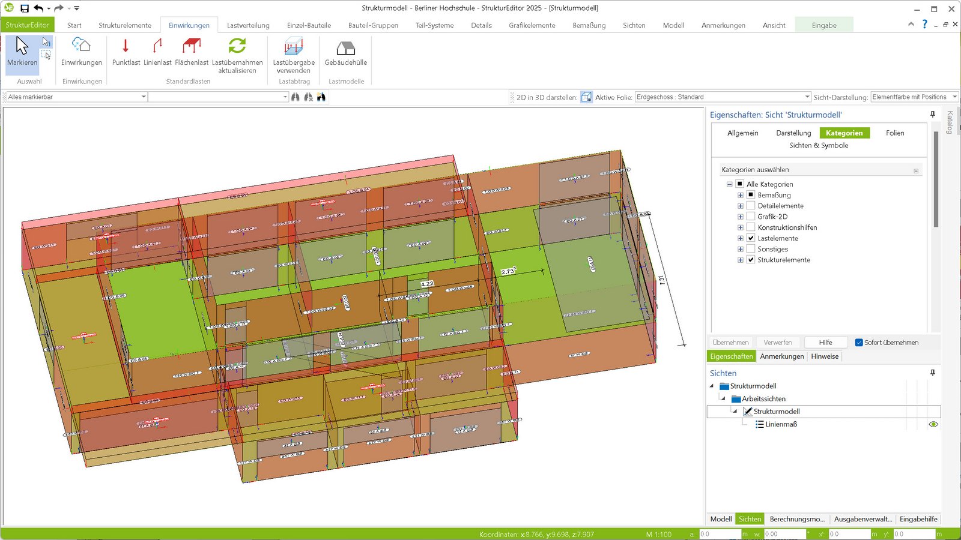Open the Bemaßung ribbon tab
This screenshot has height=540, width=961.
pos(589,25)
